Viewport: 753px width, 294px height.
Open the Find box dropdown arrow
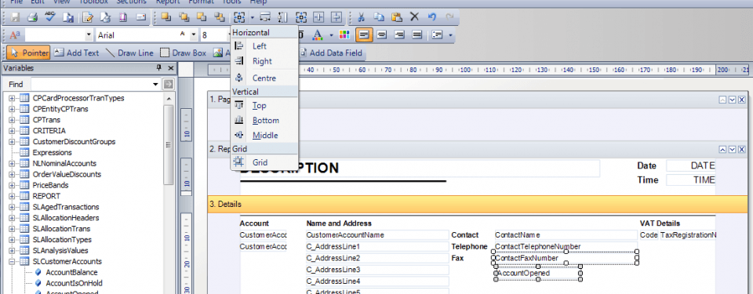[155, 85]
